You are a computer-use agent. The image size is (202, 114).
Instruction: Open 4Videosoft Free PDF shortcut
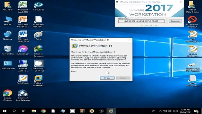[x=39, y=22]
